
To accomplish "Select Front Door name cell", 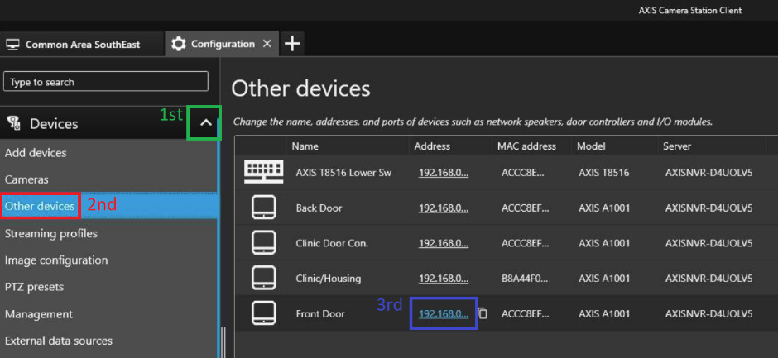I will pos(320,313).
